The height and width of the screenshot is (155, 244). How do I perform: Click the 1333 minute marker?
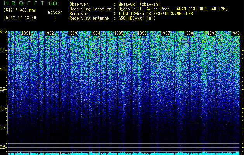click(x=73, y=33)
